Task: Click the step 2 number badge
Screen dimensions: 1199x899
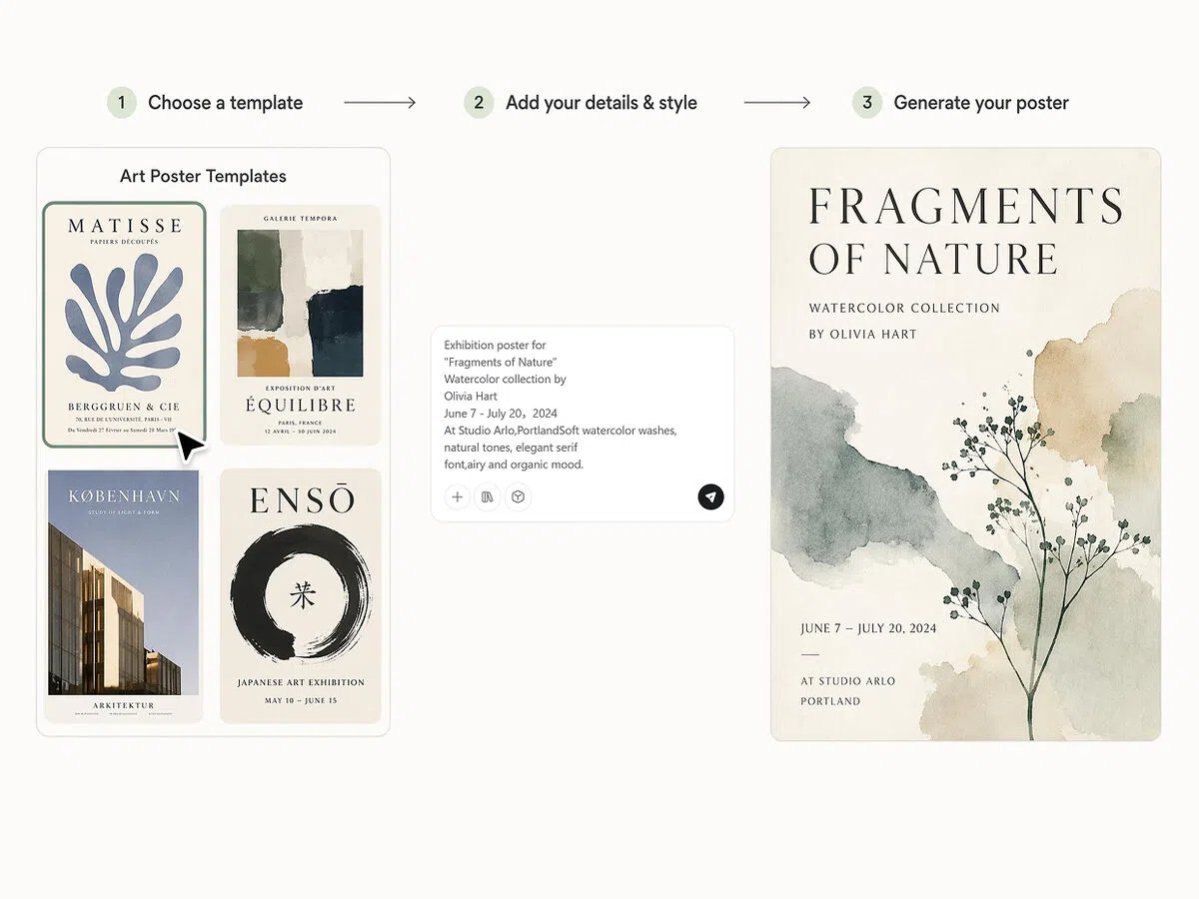Action: (479, 103)
